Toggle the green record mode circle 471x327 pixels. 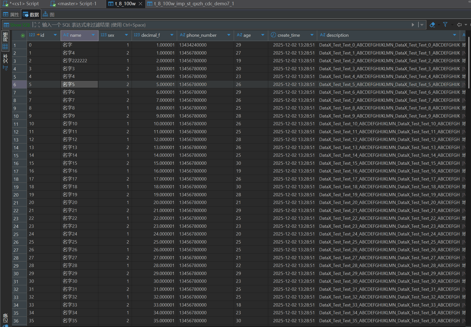[x=23, y=35]
